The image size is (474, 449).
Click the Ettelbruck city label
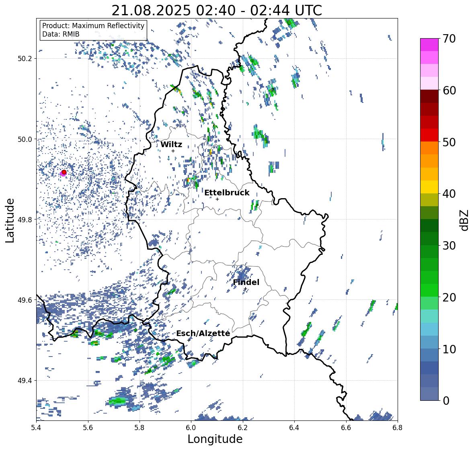coord(227,193)
